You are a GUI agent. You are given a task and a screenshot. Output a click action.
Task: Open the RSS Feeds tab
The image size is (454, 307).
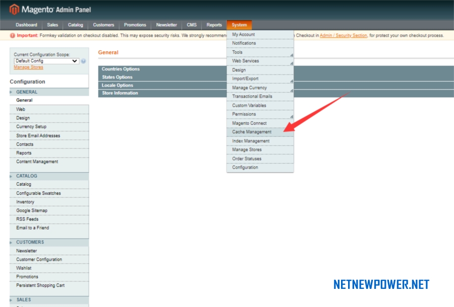point(49,219)
